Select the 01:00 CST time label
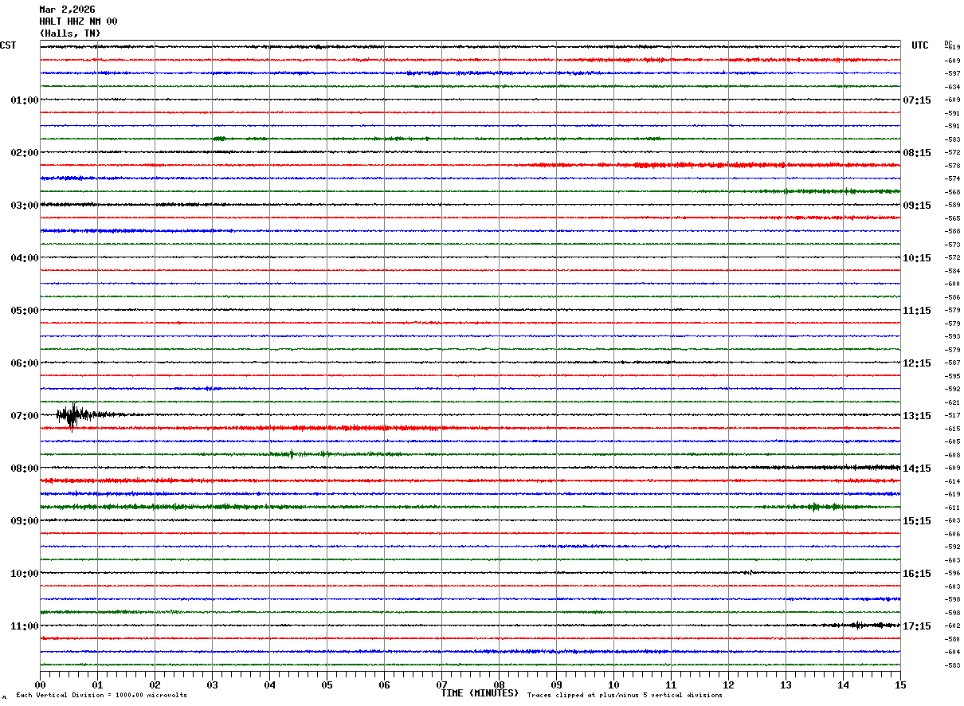 [25, 100]
